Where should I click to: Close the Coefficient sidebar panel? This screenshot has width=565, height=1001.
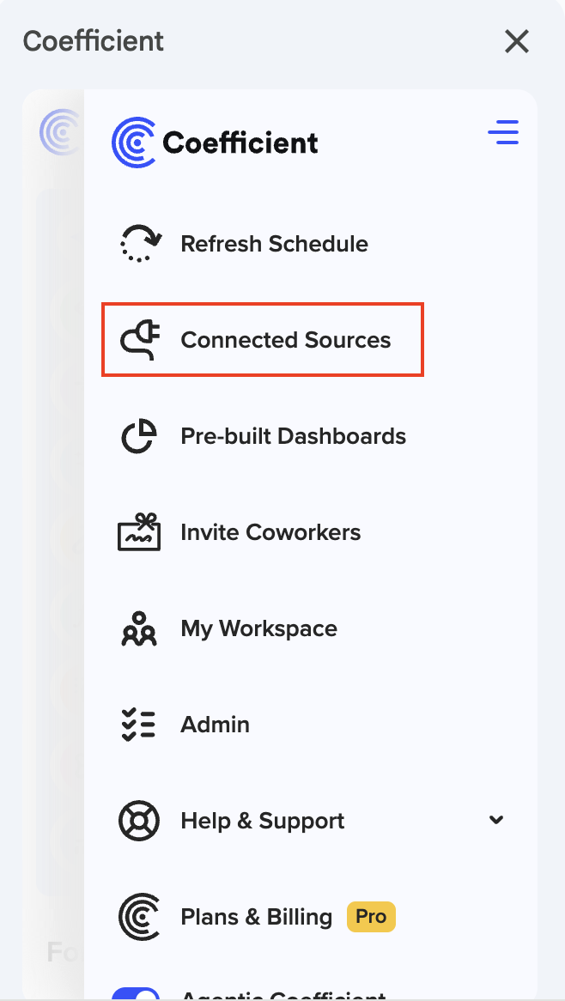517,41
